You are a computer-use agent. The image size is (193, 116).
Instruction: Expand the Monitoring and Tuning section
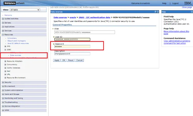coord(3,98)
